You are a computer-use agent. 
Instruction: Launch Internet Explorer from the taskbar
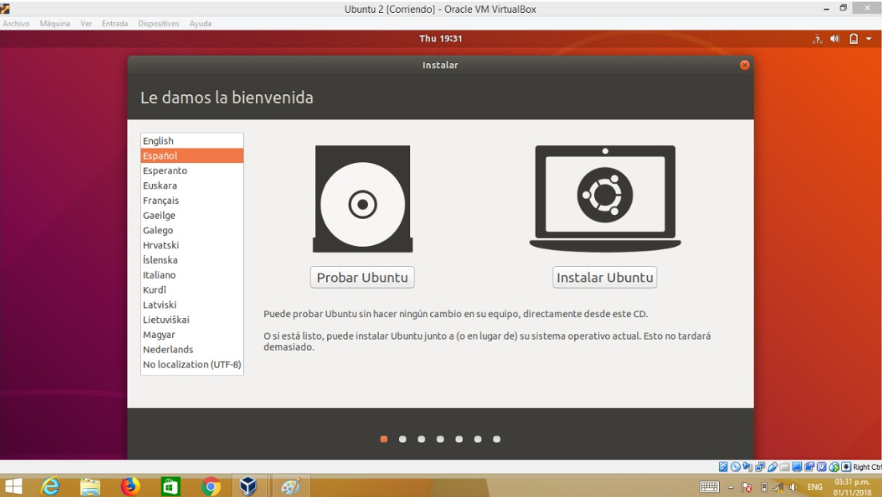50,487
